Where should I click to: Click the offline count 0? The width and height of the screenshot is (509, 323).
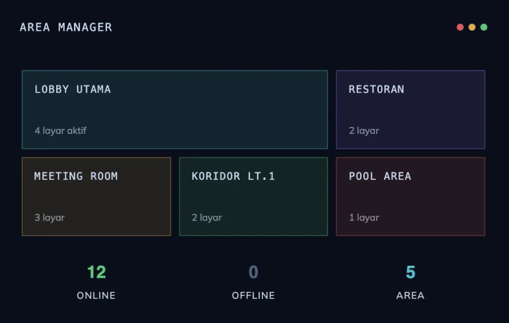pos(254,272)
